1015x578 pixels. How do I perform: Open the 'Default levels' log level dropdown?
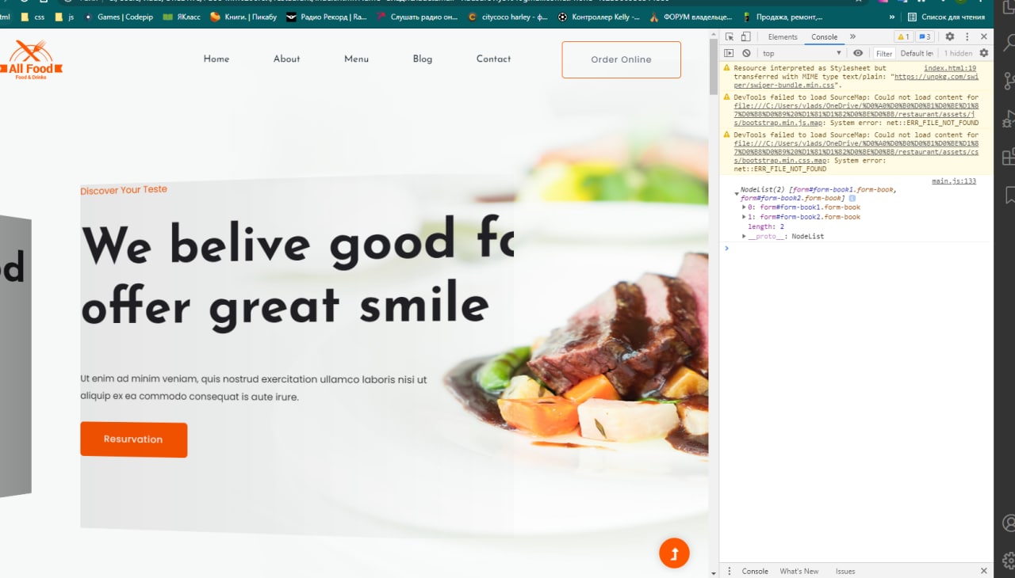point(917,53)
